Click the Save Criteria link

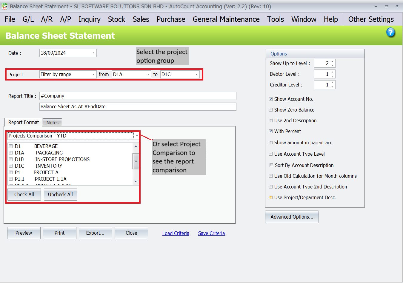click(x=211, y=233)
